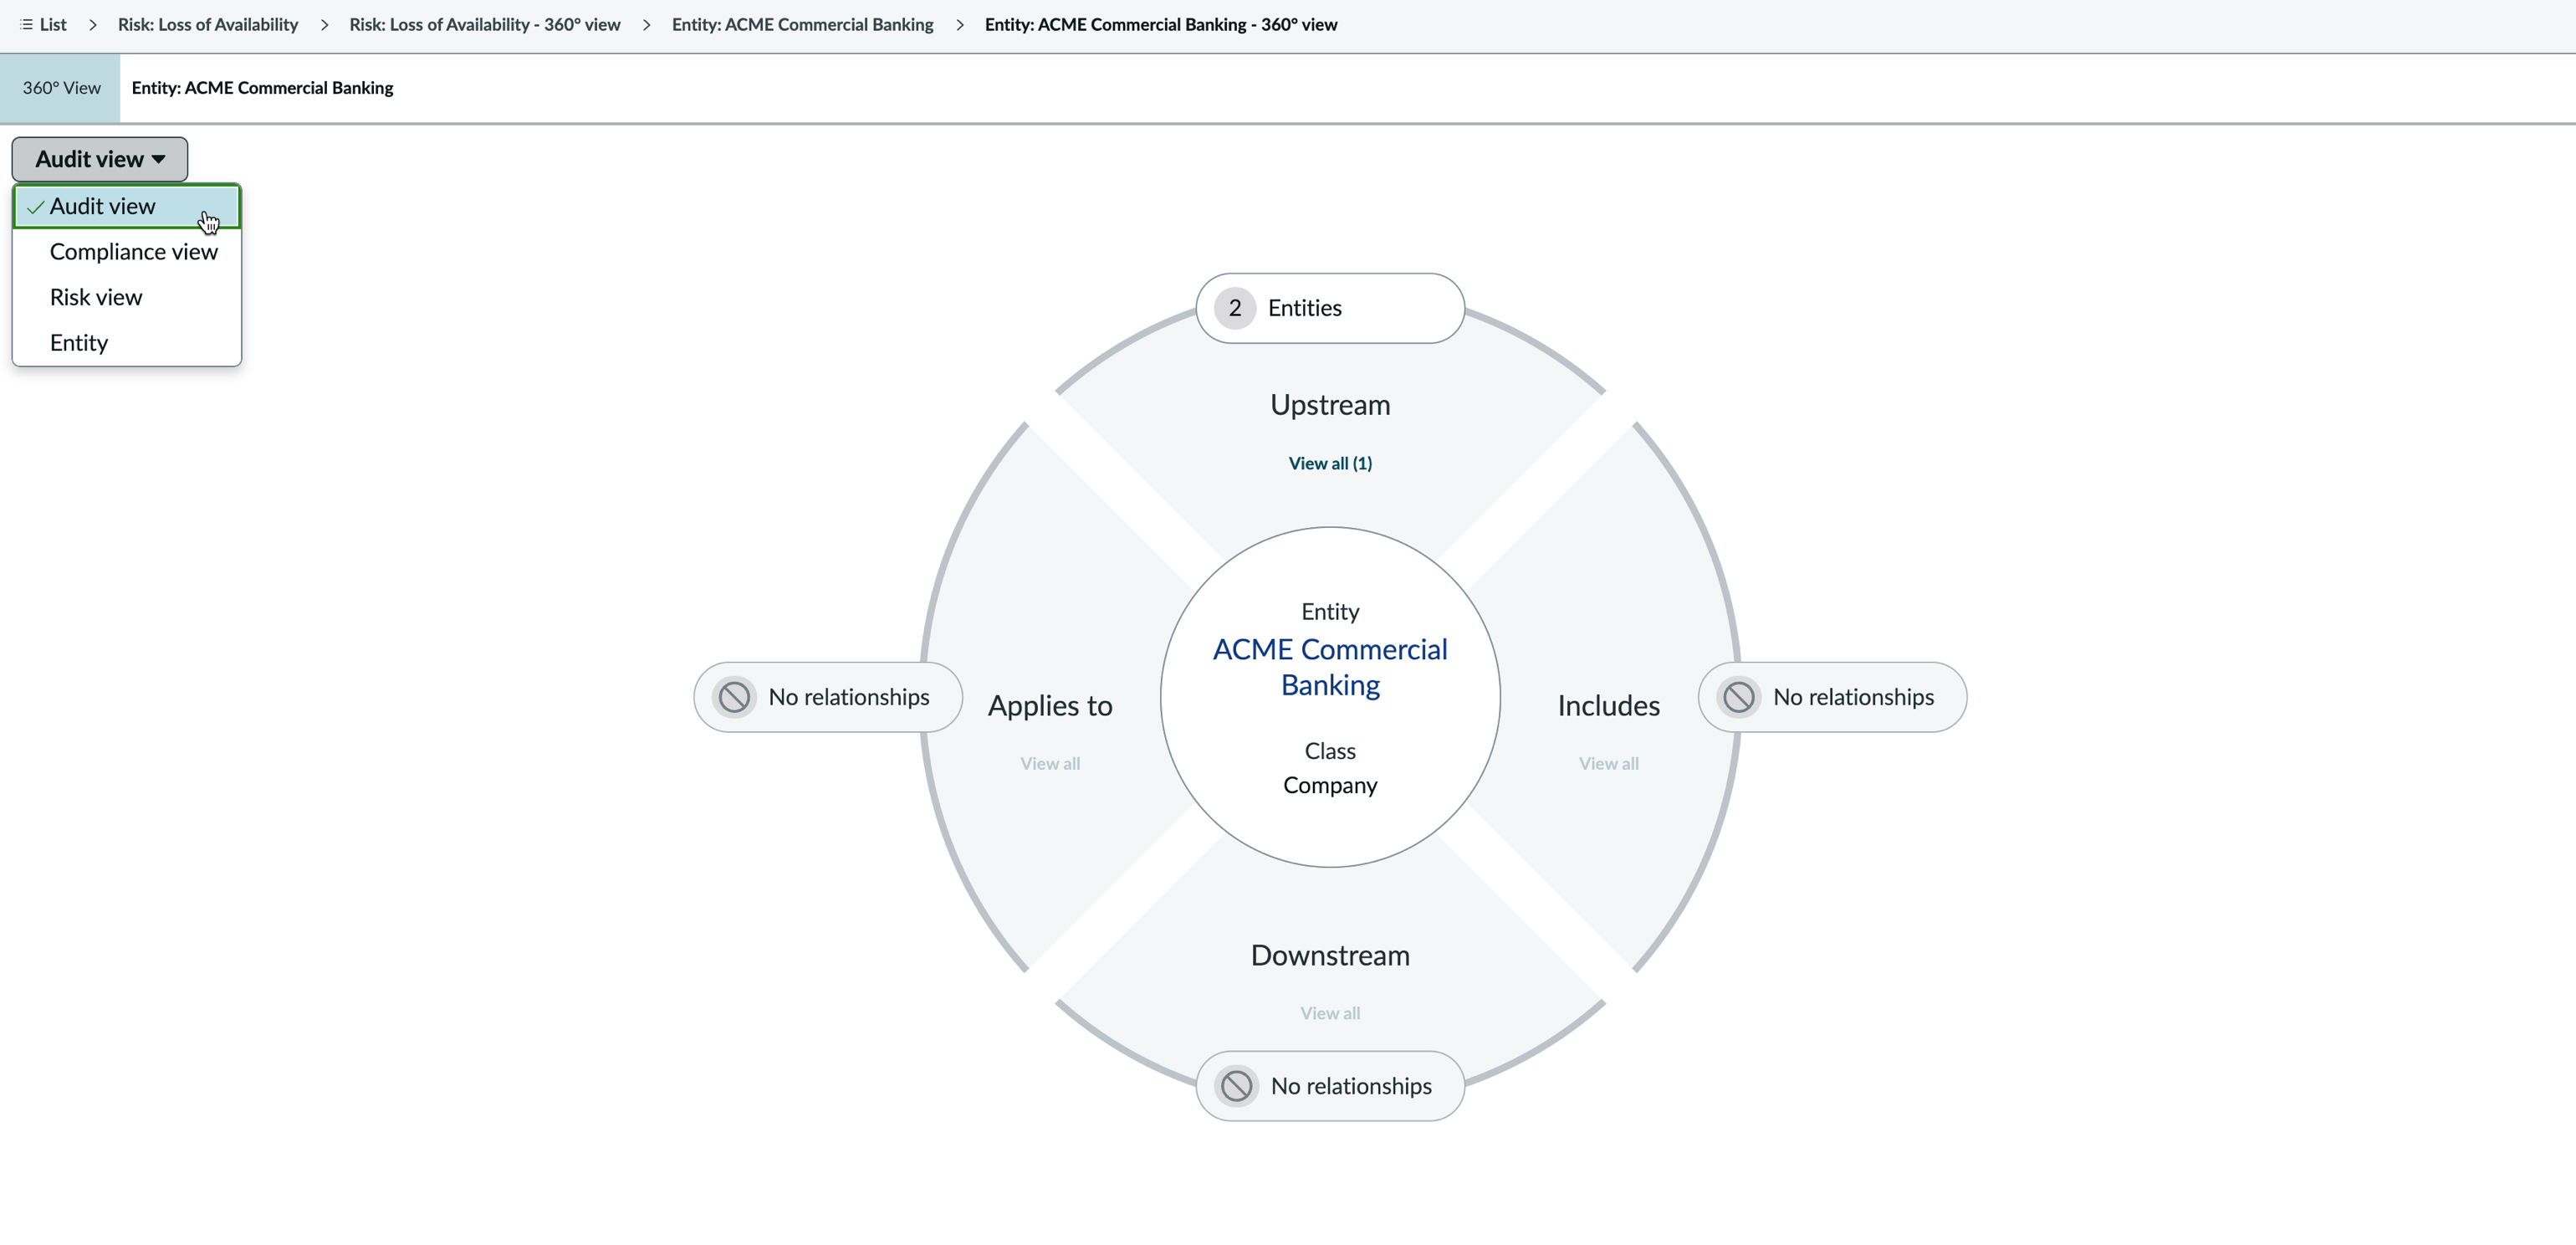Image resolution: width=2576 pixels, height=1245 pixels.
Task: Open the Audit view dropdown button
Action: click(100, 159)
